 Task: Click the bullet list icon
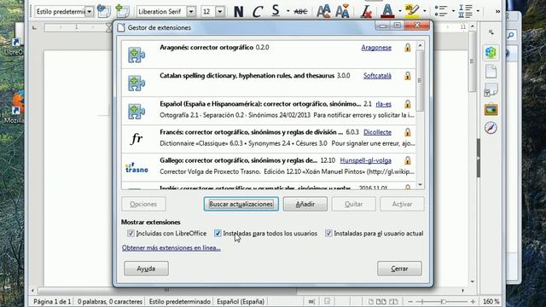point(441,11)
